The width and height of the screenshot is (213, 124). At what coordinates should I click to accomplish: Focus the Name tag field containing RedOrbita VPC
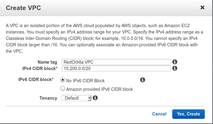(116, 62)
